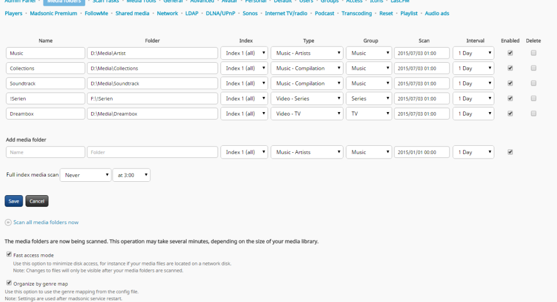557x302 pixels.
Task: Uncheck Organize by genre map option
Action: (9, 283)
